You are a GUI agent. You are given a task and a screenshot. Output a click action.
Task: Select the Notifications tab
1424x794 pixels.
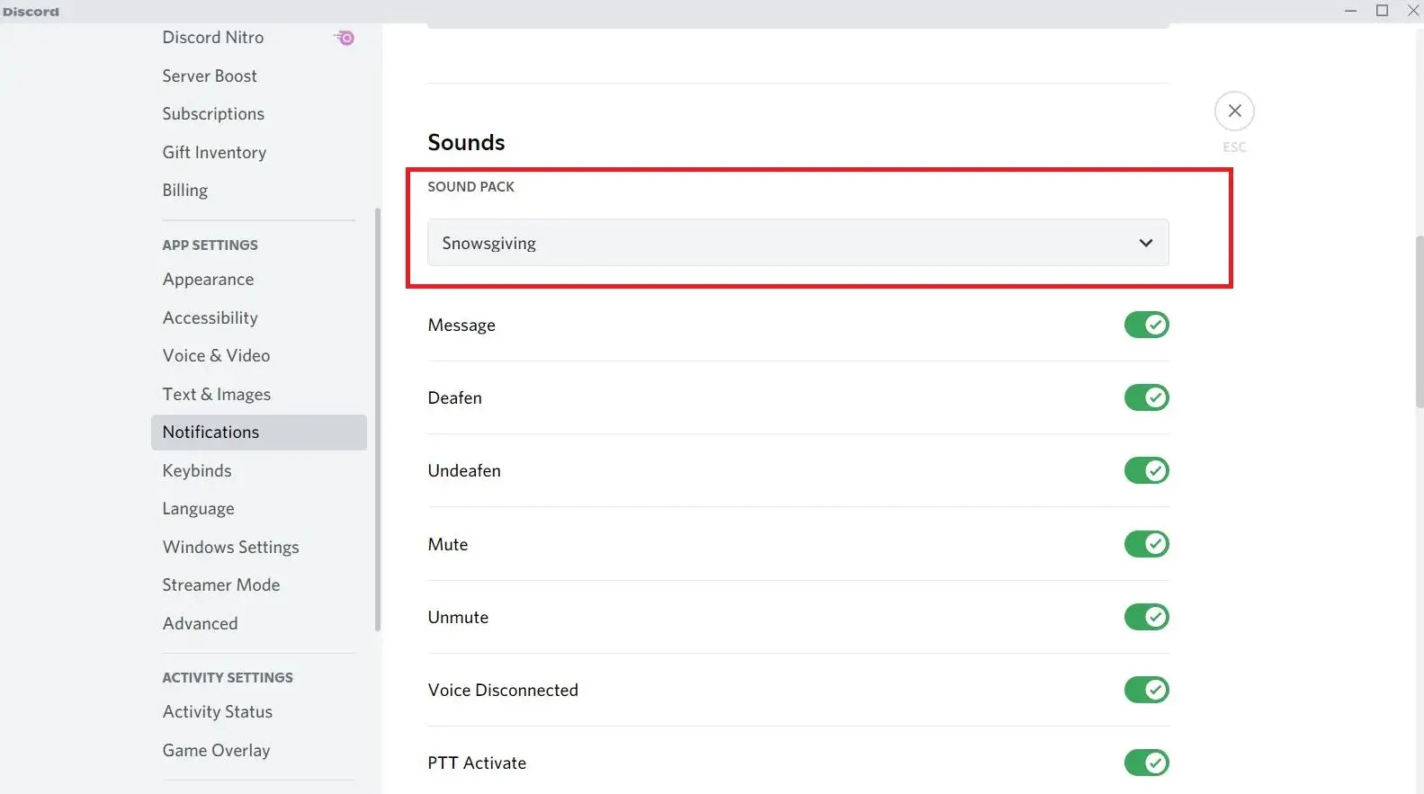tap(259, 433)
